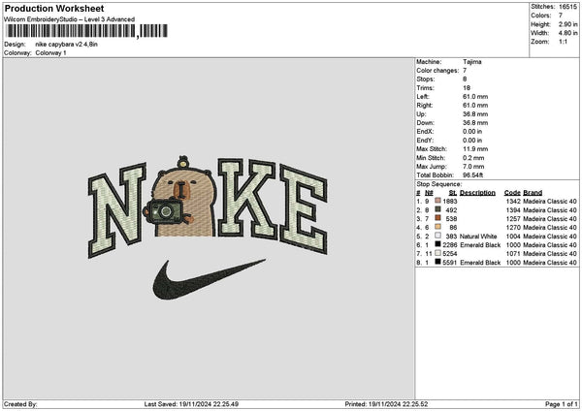Click the embroidered letter E
582x411 pixels.
click(304, 209)
